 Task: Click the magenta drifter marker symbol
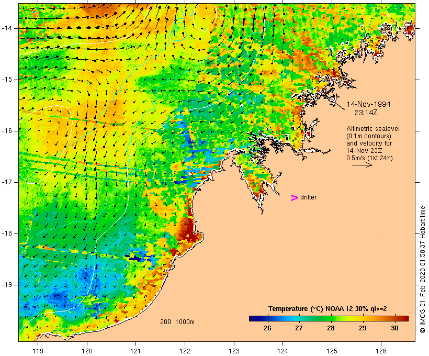click(x=294, y=198)
